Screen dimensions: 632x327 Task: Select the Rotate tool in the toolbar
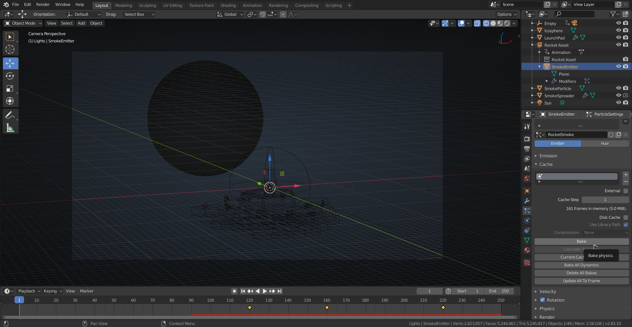10,76
